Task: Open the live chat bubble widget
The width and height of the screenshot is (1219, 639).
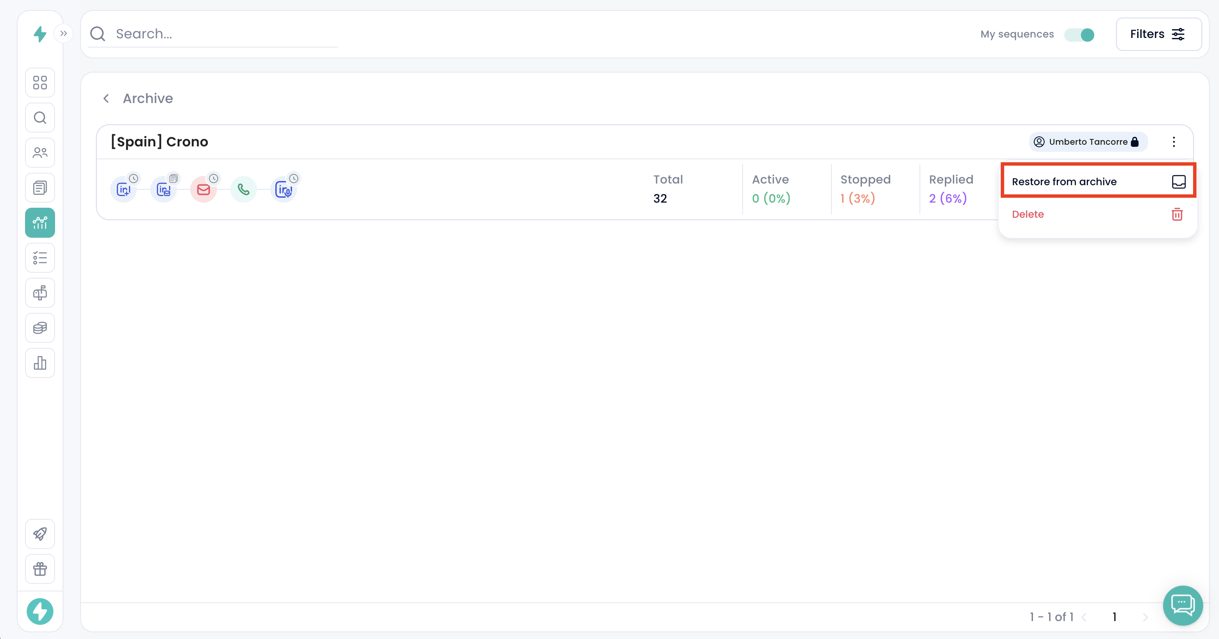Action: tap(1182, 605)
